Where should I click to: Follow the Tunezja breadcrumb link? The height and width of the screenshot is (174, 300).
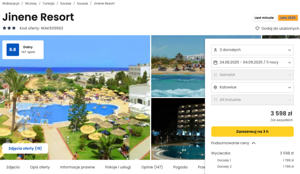click(x=48, y=3)
